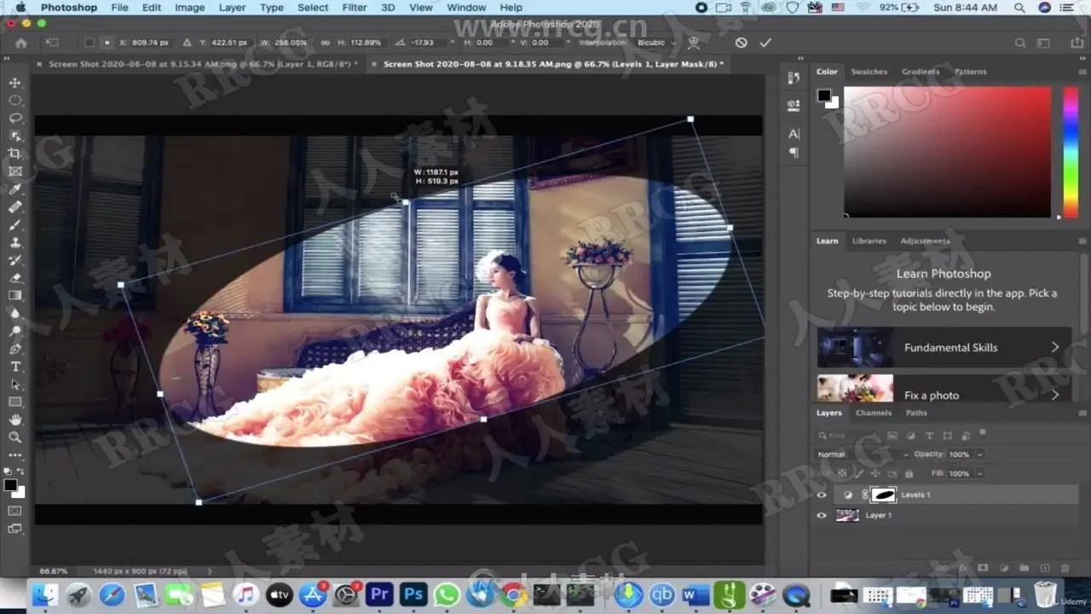Add a new adjustment layer from panel footer
The width and height of the screenshot is (1091, 614).
pyautogui.click(x=1003, y=568)
